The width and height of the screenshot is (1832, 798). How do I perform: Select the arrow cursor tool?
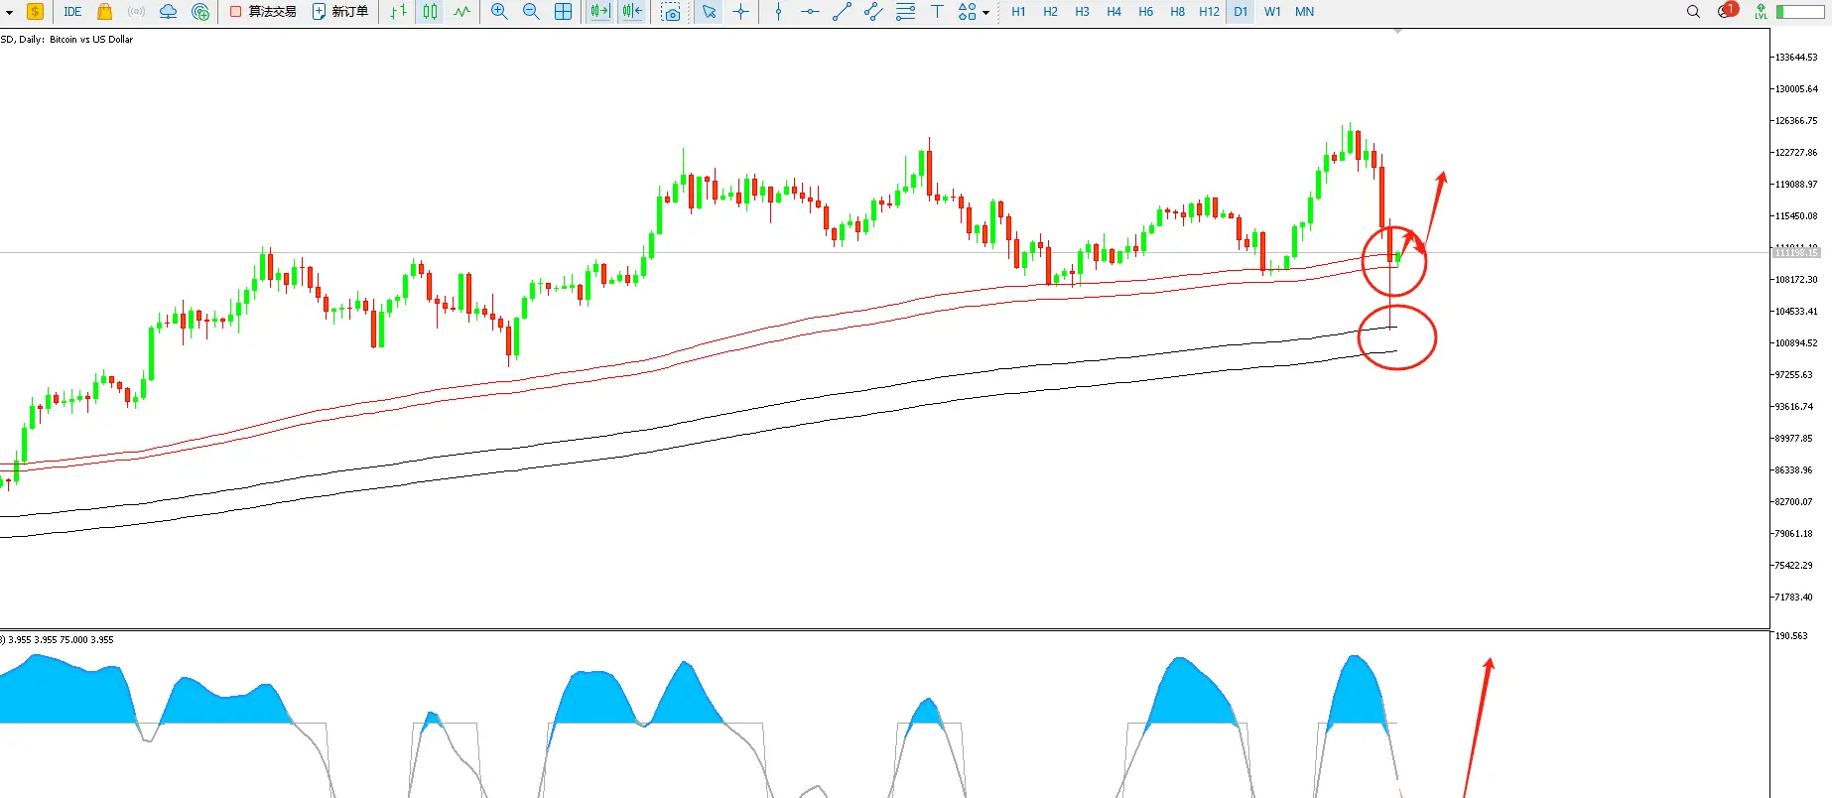pyautogui.click(x=709, y=12)
